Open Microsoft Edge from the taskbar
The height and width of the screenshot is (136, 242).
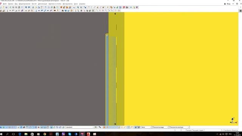pos(20,134)
